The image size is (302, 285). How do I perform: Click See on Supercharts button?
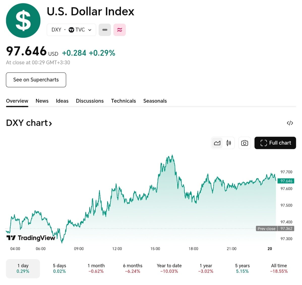pyautogui.click(x=36, y=80)
